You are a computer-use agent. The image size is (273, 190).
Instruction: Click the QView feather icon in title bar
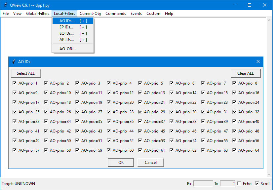click(x=5, y=5)
